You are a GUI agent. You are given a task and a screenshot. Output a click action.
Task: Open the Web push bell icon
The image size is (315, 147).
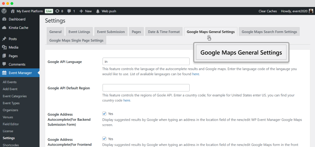point(98,11)
